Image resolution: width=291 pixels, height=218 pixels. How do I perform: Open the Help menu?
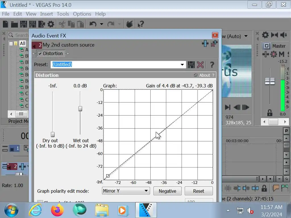click(100, 14)
